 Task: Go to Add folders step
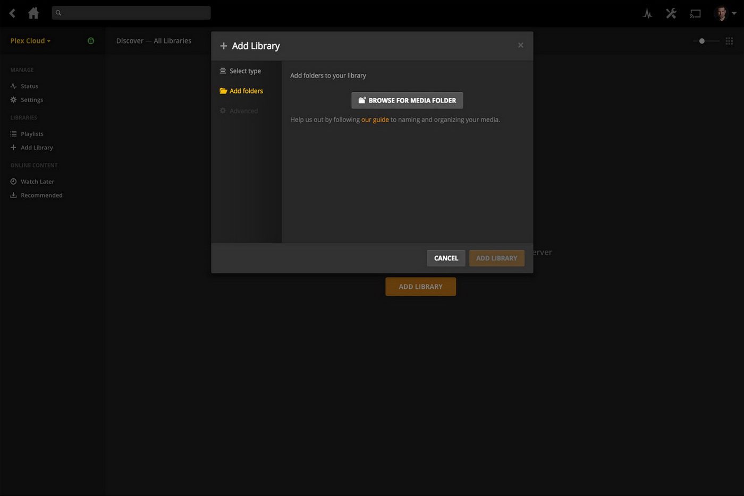tap(241, 91)
